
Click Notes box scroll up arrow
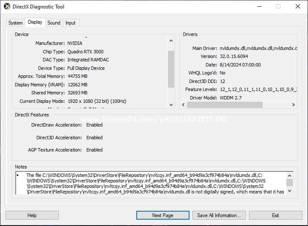289,176
